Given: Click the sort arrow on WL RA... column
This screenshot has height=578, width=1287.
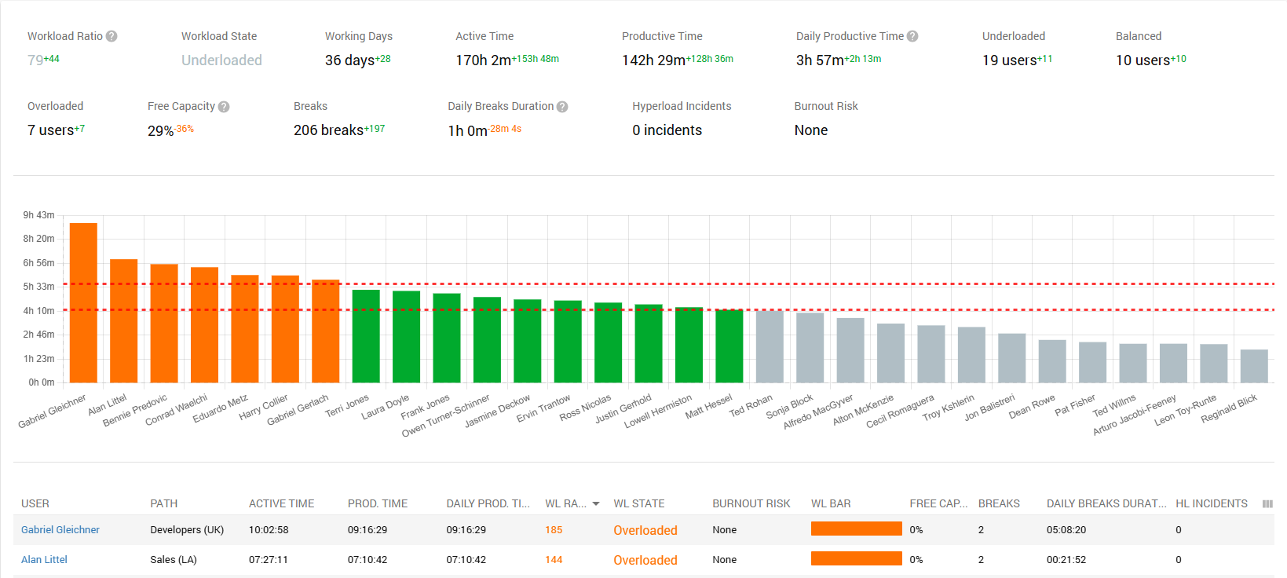Looking at the screenshot, I should [596, 504].
